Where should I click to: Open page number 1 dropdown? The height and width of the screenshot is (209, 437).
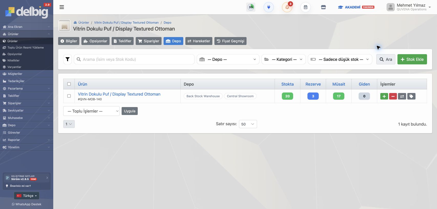tap(69, 124)
